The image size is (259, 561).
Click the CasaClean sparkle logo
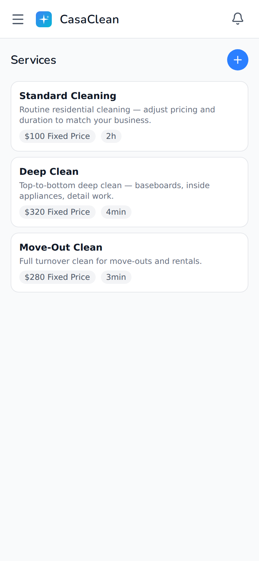coord(44,19)
